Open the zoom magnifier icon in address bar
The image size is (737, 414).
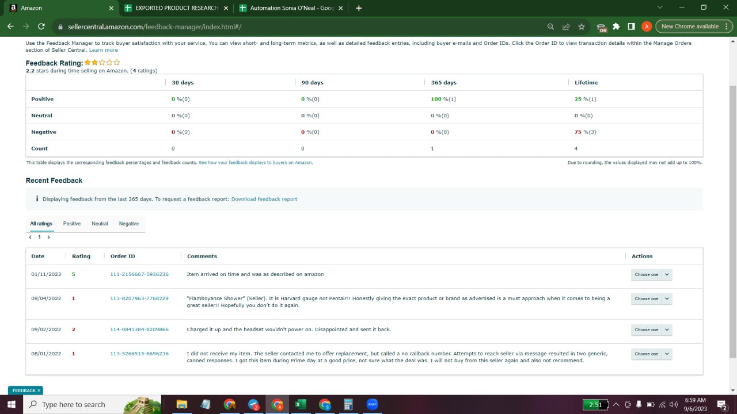tap(550, 26)
